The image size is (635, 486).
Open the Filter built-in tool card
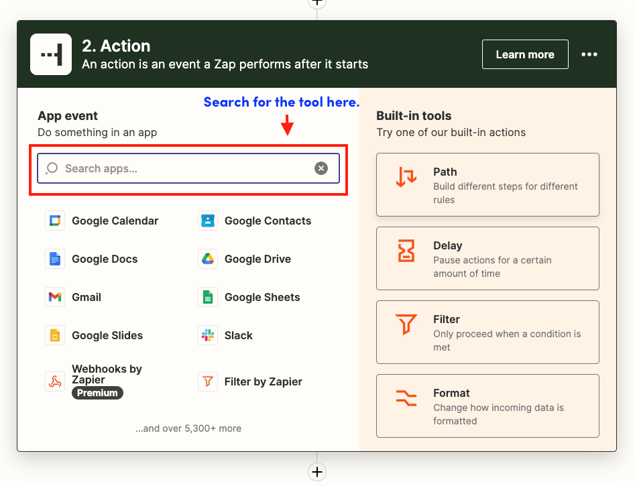[x=487, y=332]
